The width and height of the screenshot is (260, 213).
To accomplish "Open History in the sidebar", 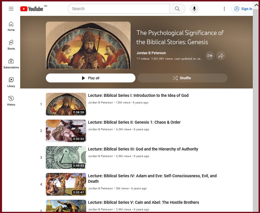I will point(11,101).
